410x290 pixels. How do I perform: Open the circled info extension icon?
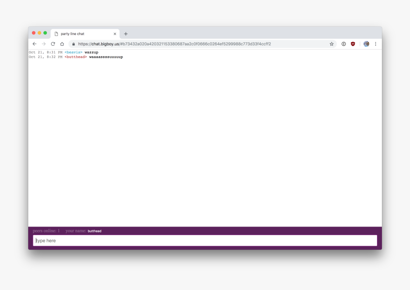[344, 44]
